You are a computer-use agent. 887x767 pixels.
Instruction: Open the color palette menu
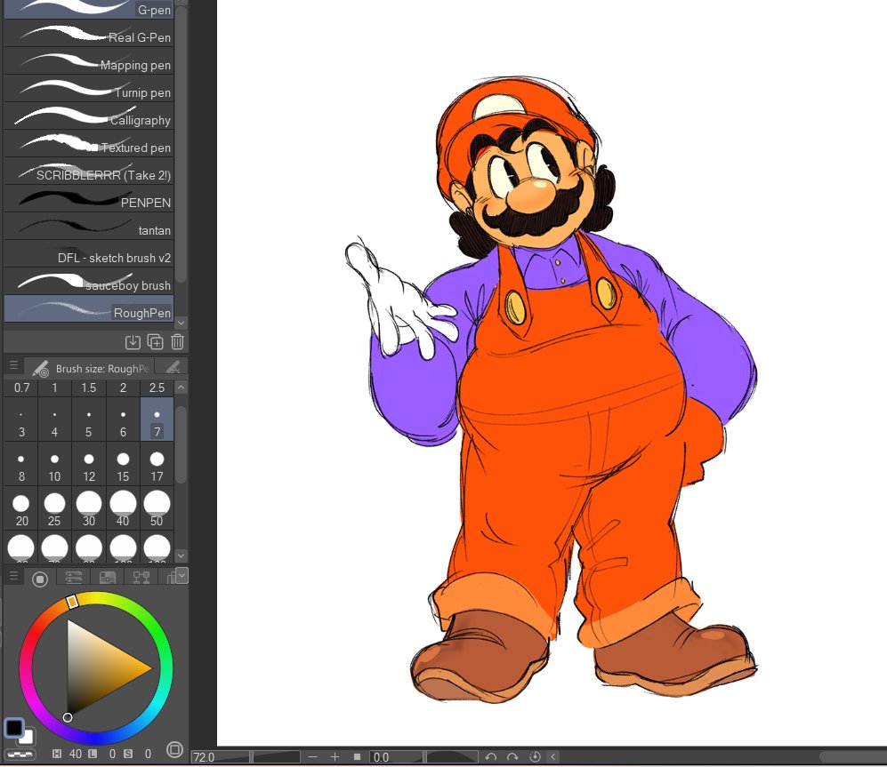tap(13, 576)
